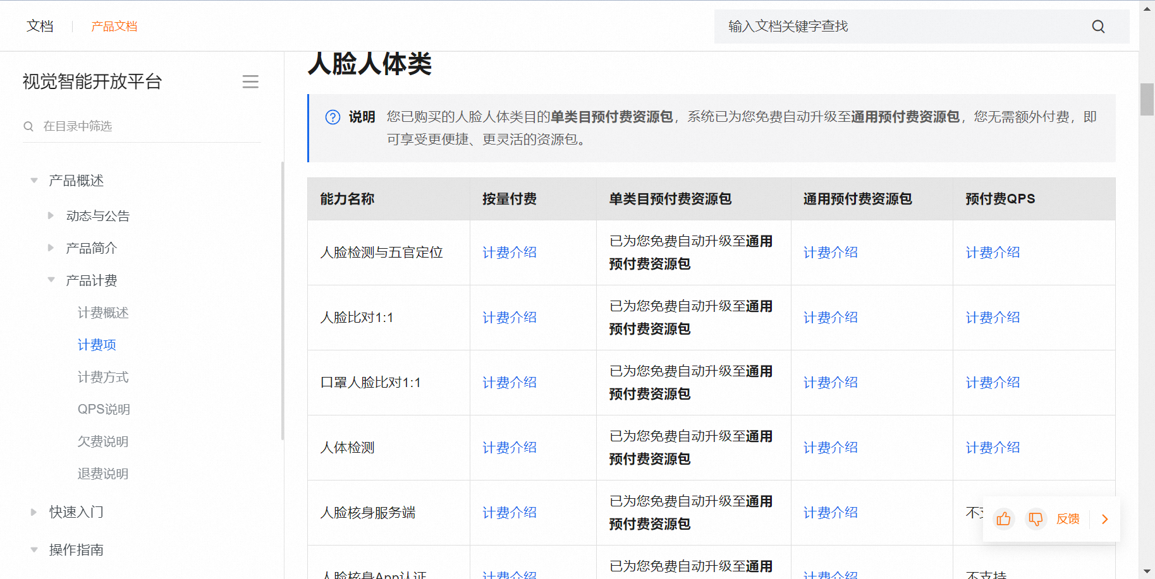This screenshot has height=579, width=1155.
Task: Focus the document keyword search field
Action: click(904, 27)
